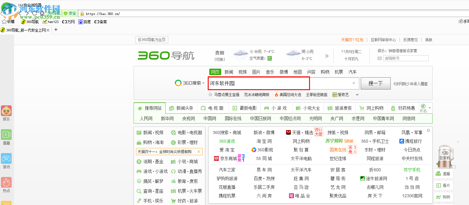Click the 搜一下 search button

[x=375, y=83]
